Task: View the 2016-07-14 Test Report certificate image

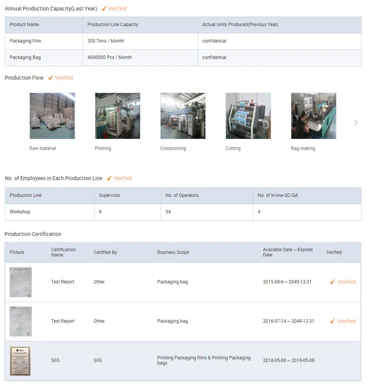Action: [20, 321]
